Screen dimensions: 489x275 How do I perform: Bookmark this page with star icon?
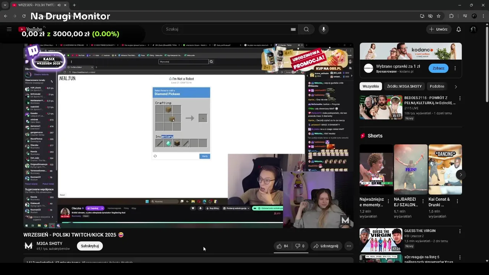[x=439, y=16]
